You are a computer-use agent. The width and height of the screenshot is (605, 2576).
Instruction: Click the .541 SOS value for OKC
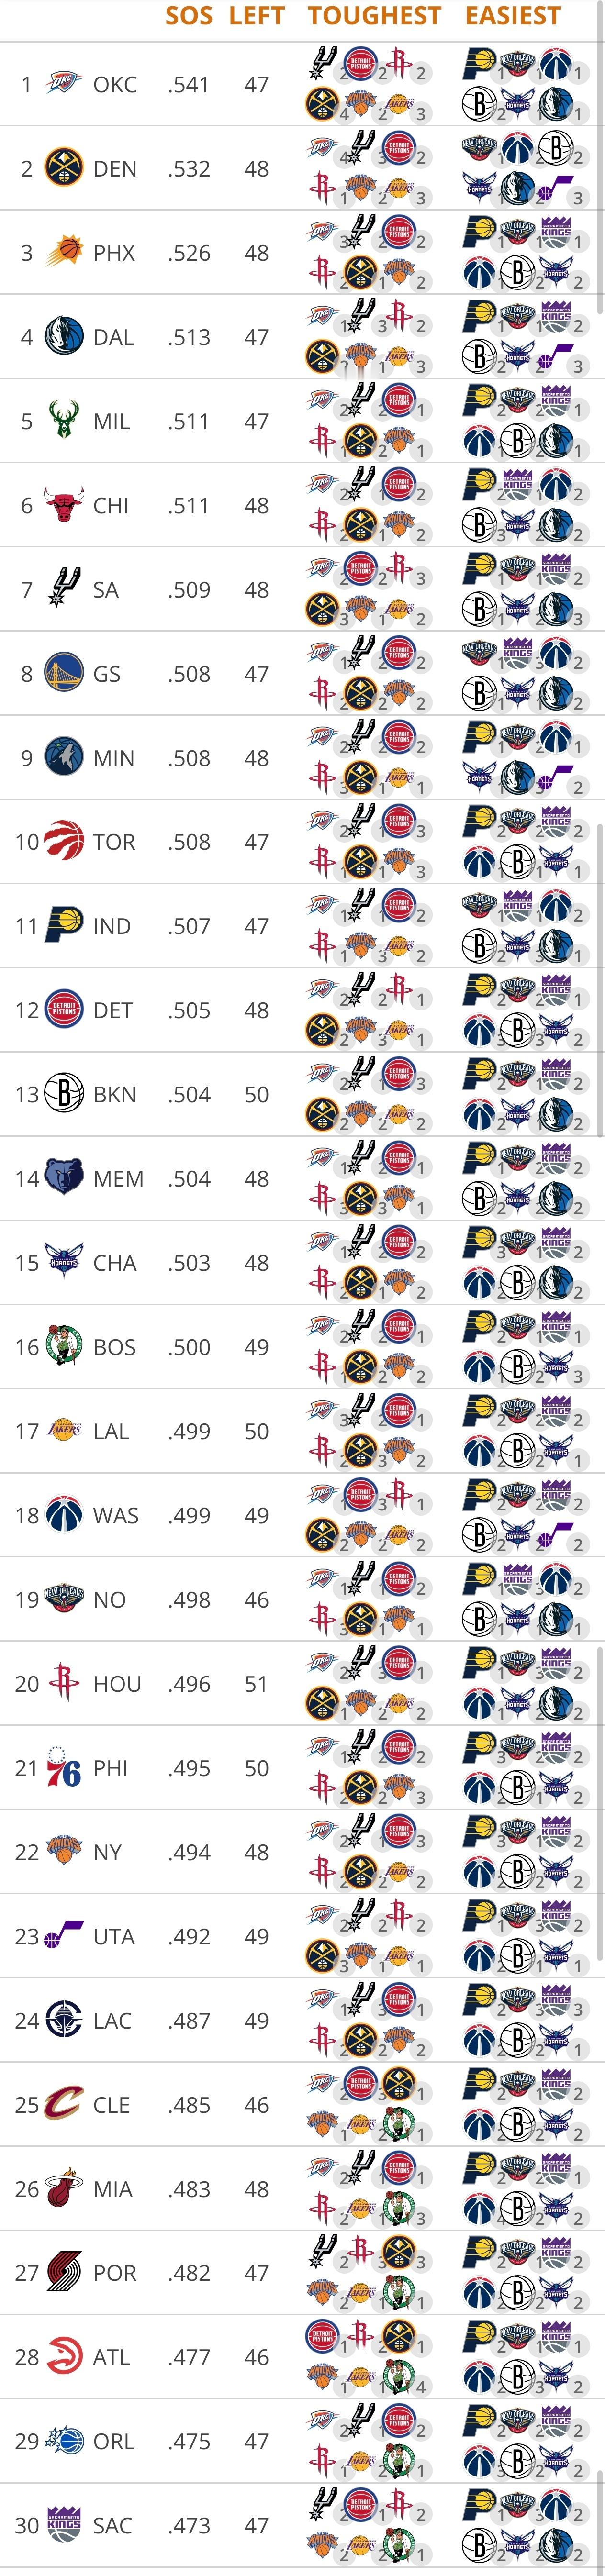(188, 85)
